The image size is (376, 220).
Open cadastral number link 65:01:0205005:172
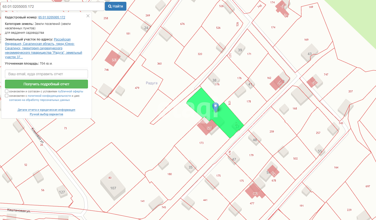coord(52,17)
